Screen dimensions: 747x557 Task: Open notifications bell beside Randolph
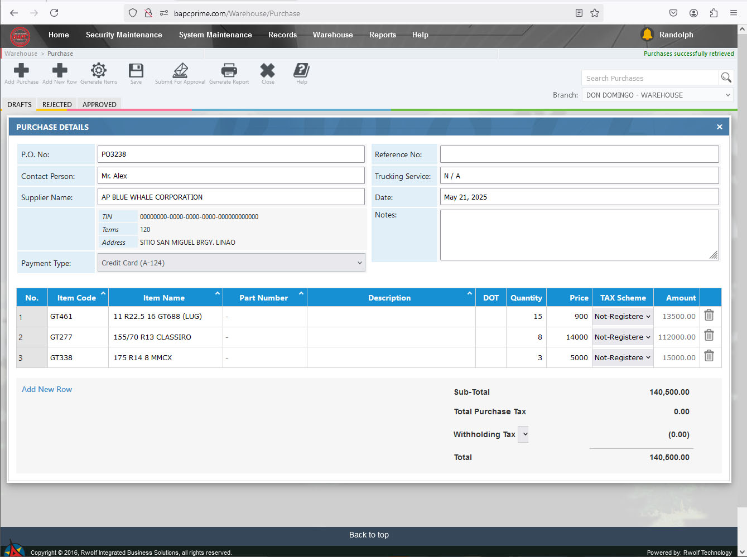[x=647, y=35]
